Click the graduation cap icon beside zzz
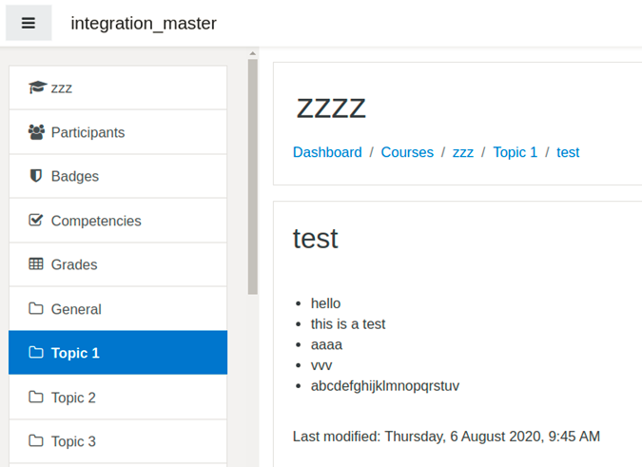Viewport: 642px width, 467px height. pyautogui.click(x=38, y=88)
